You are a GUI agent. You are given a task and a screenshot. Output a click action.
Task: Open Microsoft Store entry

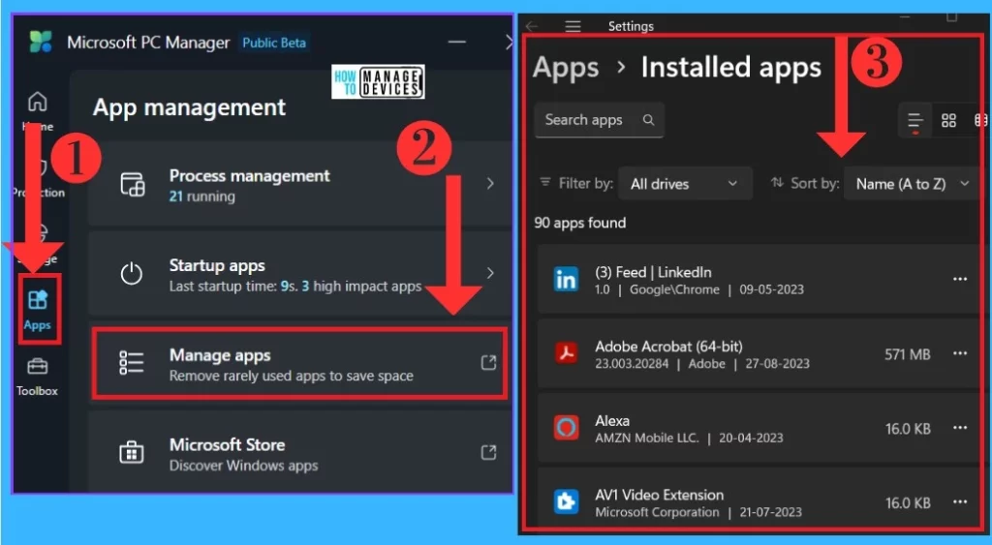(x=299, y=453)
